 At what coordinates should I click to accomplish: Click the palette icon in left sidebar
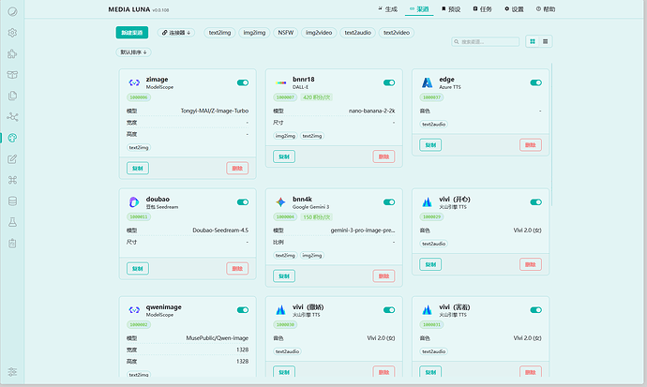tap(12, 138)
